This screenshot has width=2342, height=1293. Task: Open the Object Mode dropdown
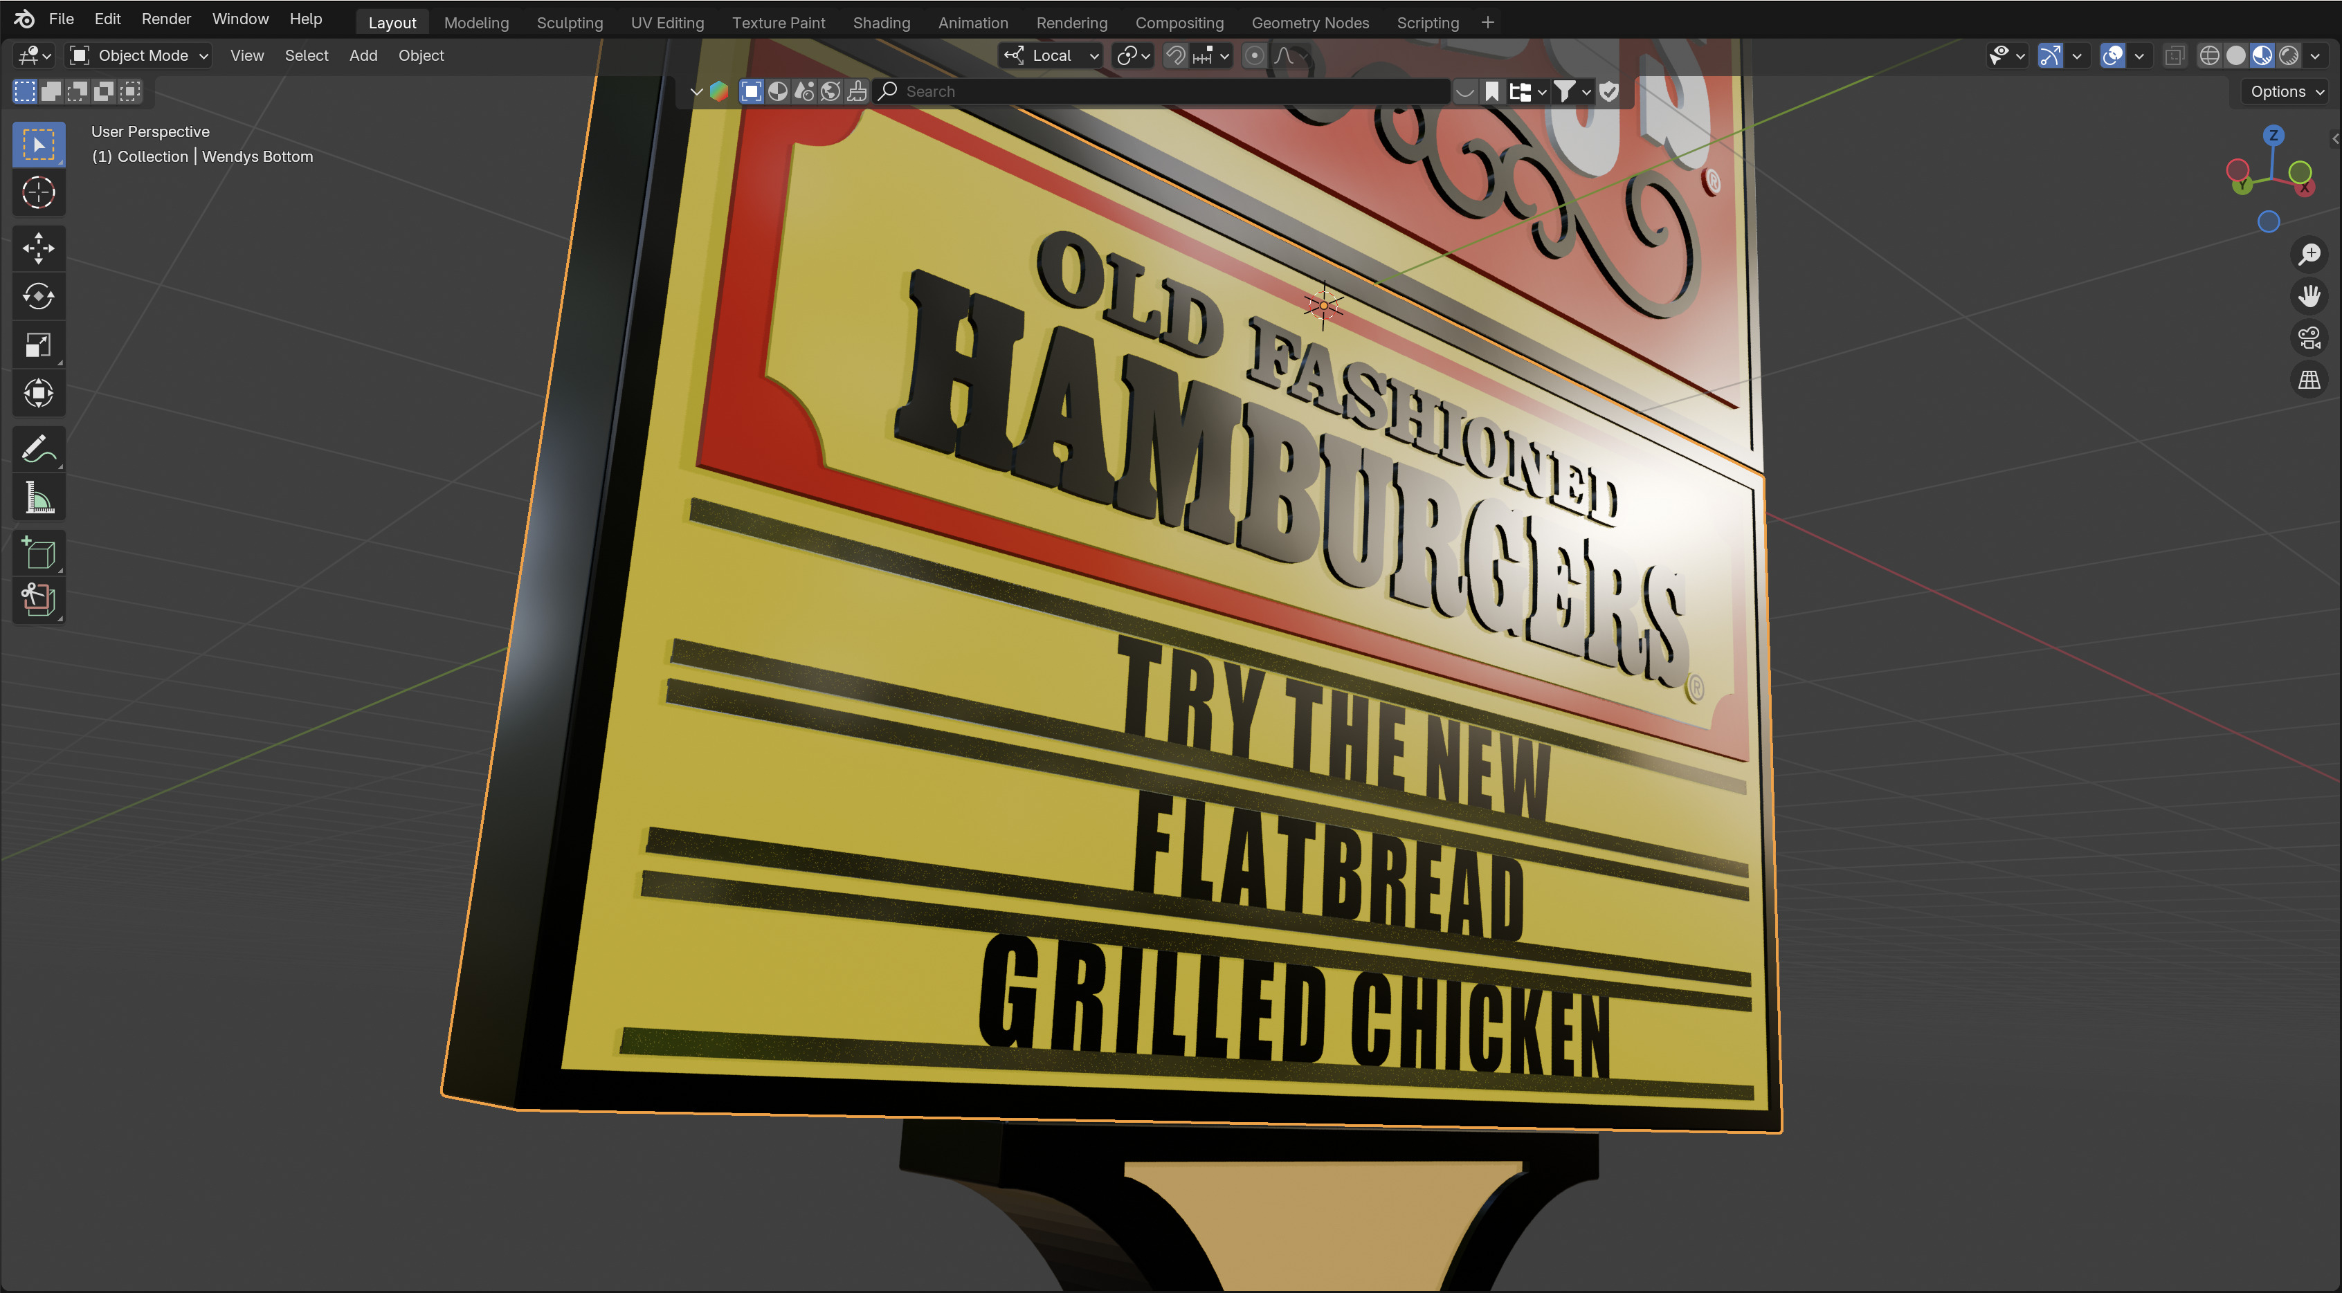[x=140, y=55]
